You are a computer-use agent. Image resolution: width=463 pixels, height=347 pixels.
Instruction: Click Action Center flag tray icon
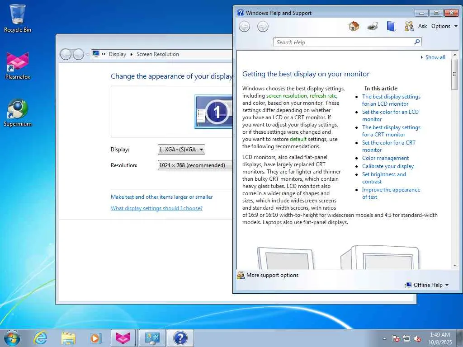click(395, 338)
